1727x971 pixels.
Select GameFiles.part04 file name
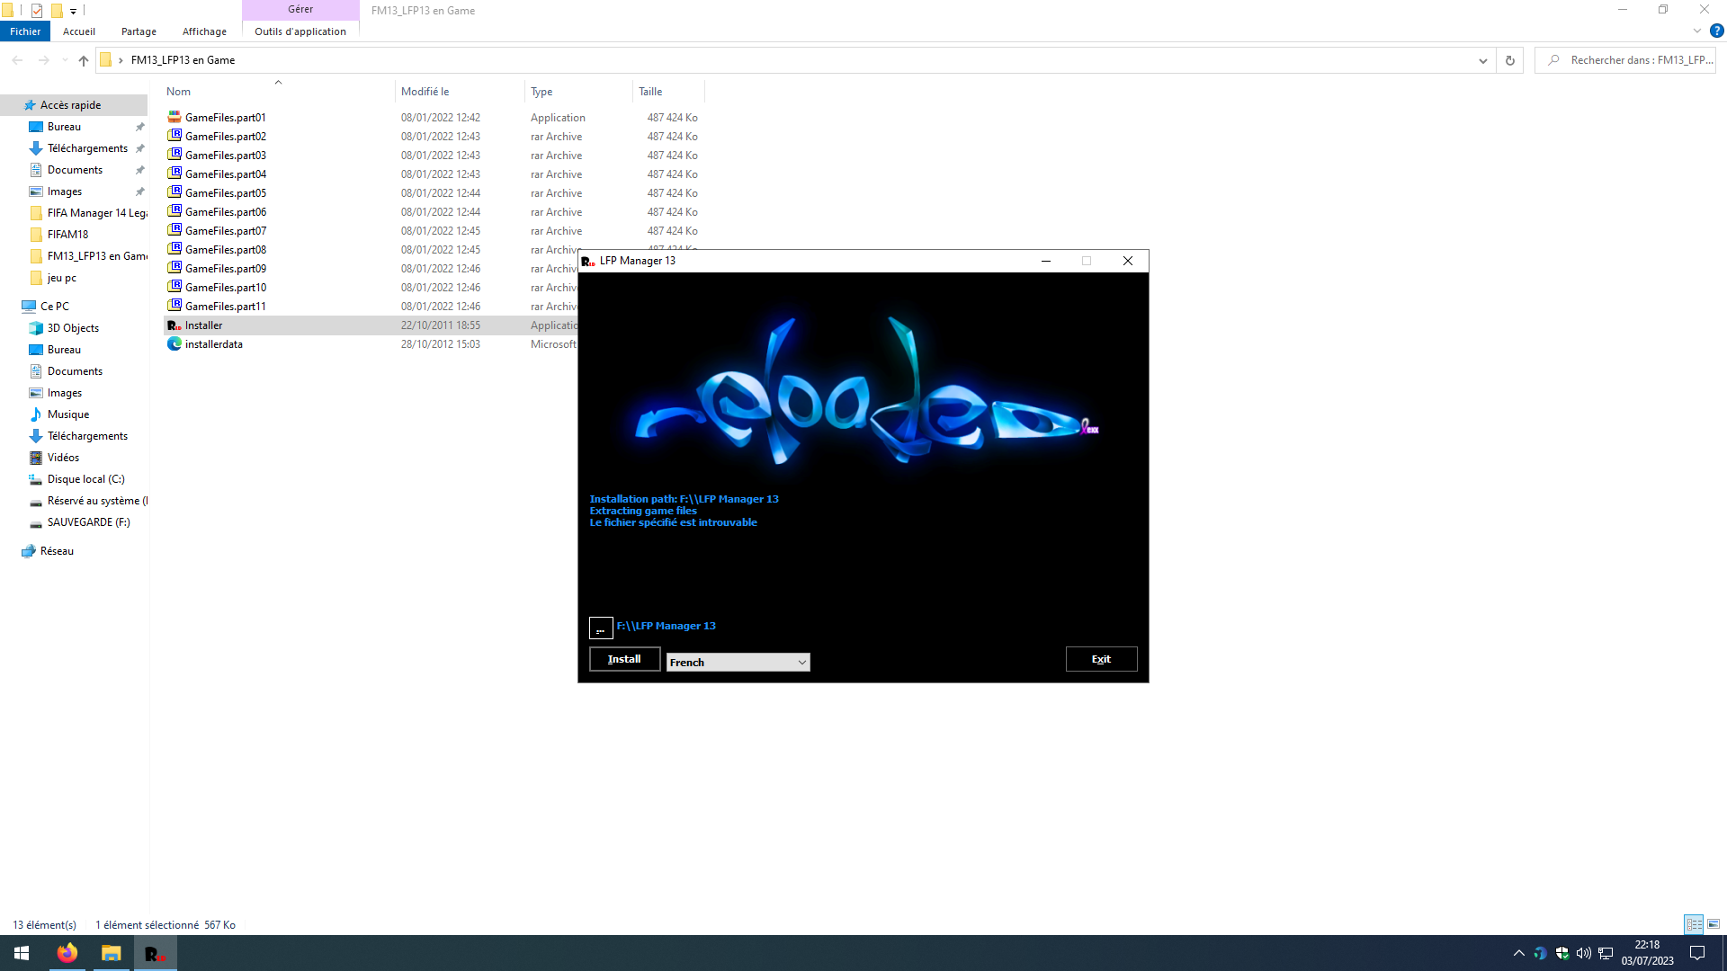[x=226, y=174]
